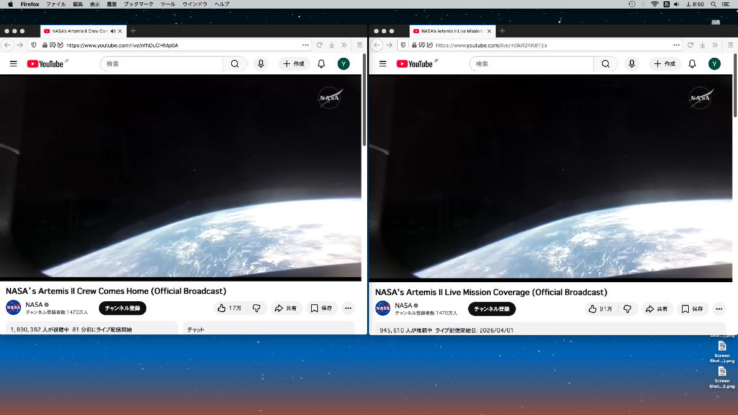Click NASA channel avatar in right window
The width and height of the screenshot is (738, 415).
[x=383, y=309]
